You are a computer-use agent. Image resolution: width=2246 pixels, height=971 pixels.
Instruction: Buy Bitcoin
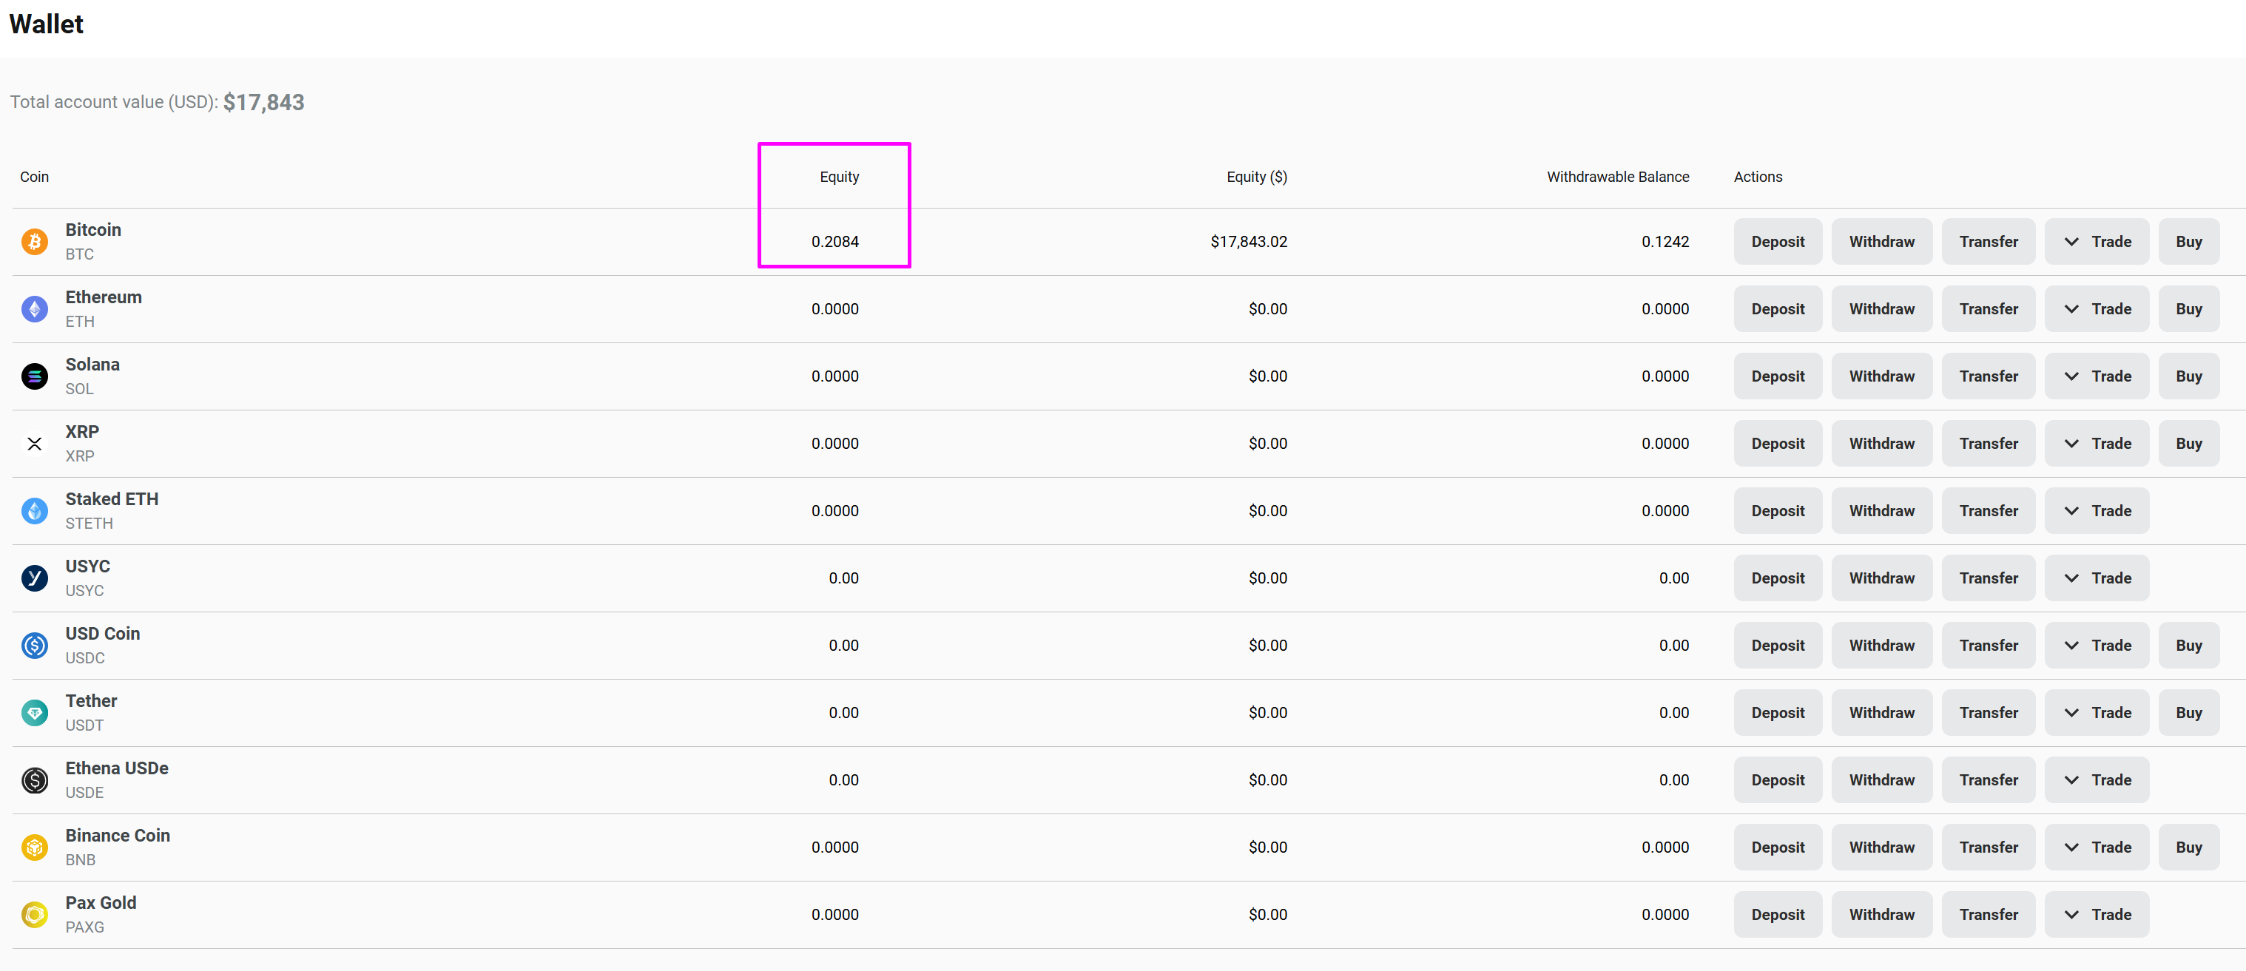click(x=2188, y=241)
